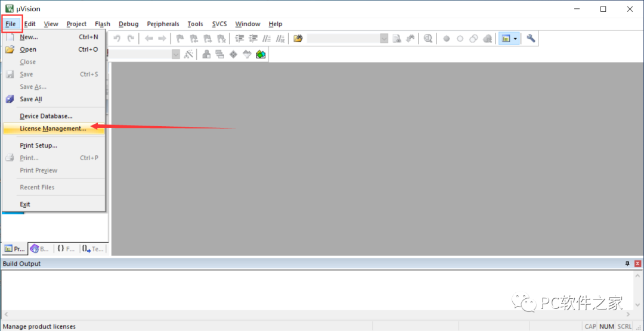Open the Window menu

(x=248, y=24)
